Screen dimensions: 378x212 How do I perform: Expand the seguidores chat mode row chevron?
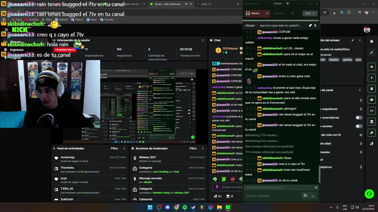[361, 109]
